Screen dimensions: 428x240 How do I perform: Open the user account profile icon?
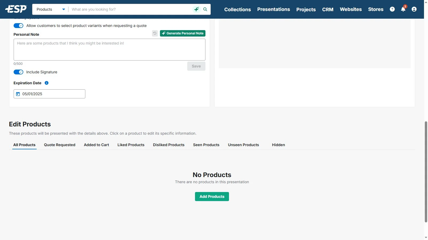coord(414,9)
